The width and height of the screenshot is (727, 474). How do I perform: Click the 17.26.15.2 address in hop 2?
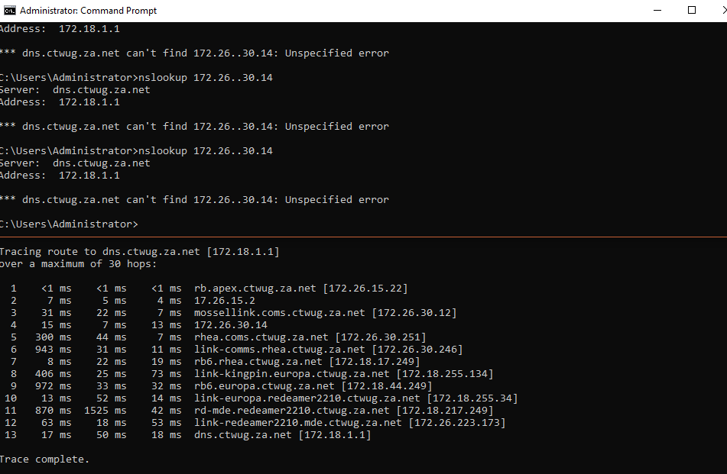pos(225,301)
